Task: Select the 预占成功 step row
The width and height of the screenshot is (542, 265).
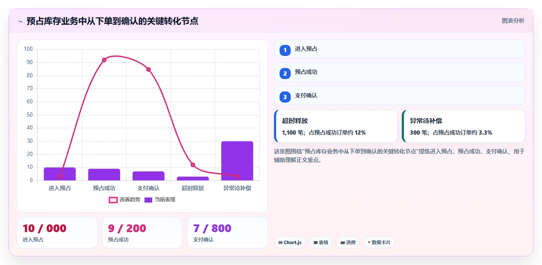Action: [x=400, y=72]
